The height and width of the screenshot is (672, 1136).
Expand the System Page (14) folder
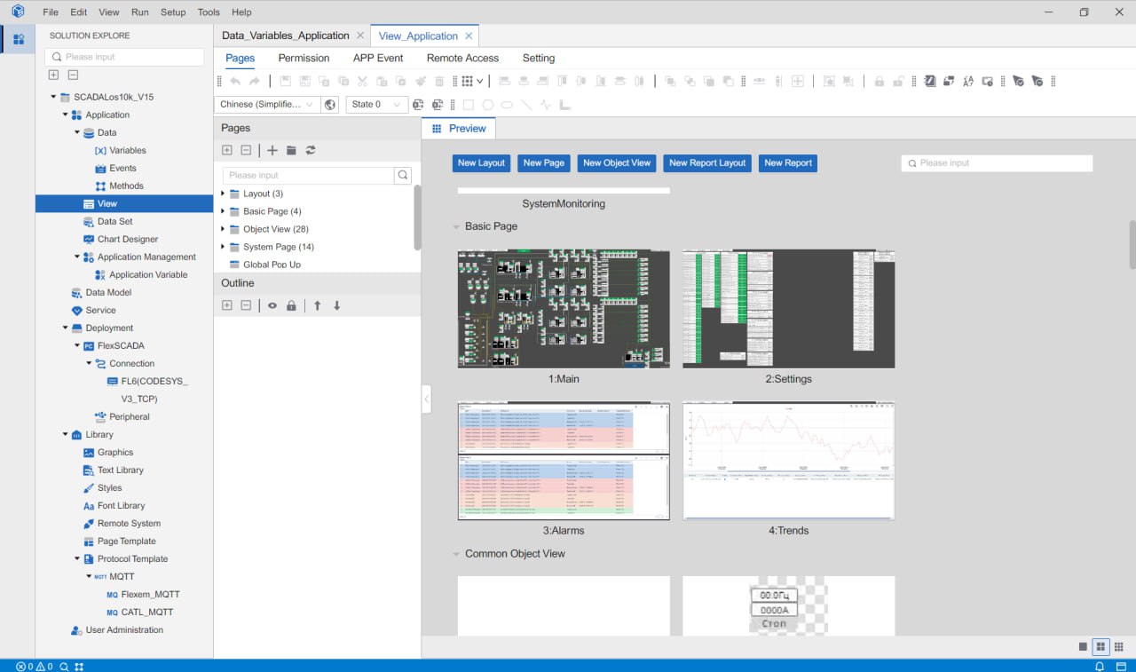(x=223, y=247)
